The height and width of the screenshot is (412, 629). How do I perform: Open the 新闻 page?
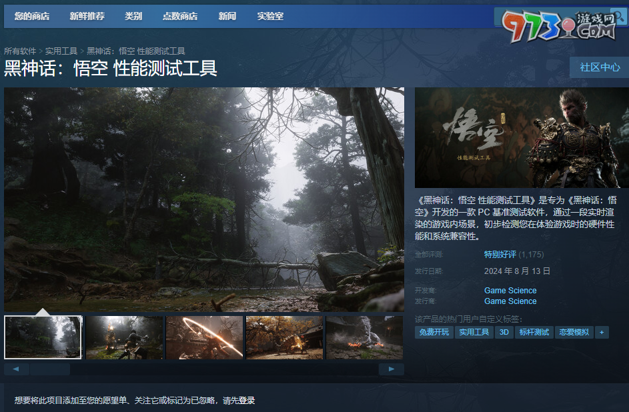tap(227, 16)
